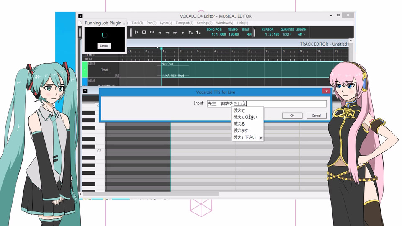Close the Vocaloid TTS for Live dialog

point(326,91)
